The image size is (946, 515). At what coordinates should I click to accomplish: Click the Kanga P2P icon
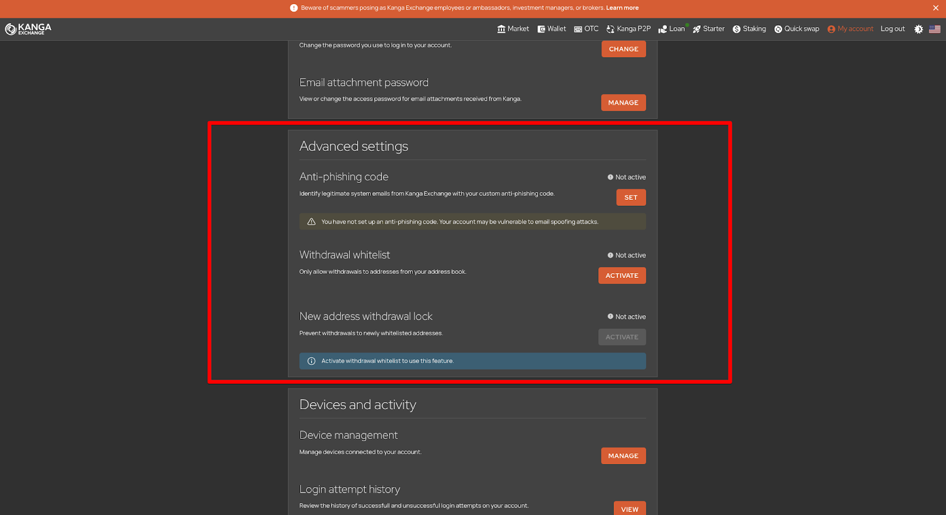611,29
